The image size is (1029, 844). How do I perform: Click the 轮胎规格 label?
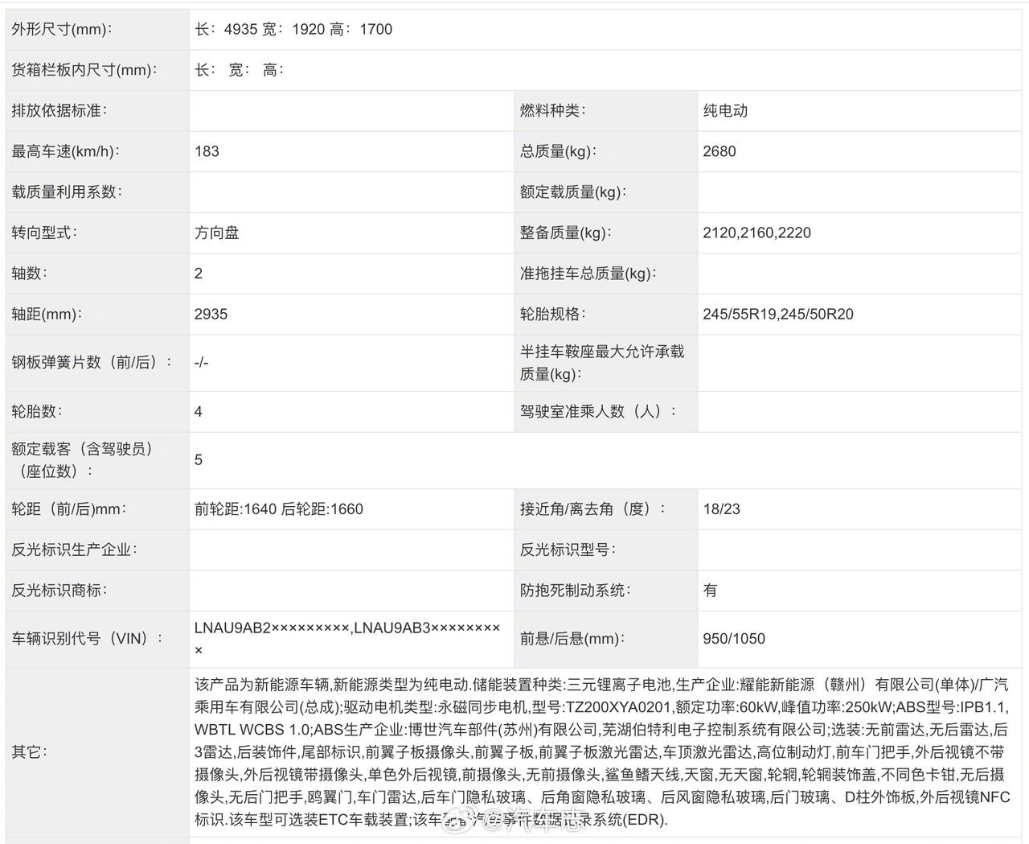(x=552, y=314)
